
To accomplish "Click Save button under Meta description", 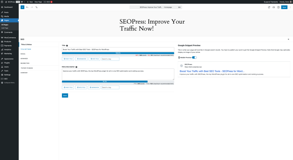I will pos(65,95).
